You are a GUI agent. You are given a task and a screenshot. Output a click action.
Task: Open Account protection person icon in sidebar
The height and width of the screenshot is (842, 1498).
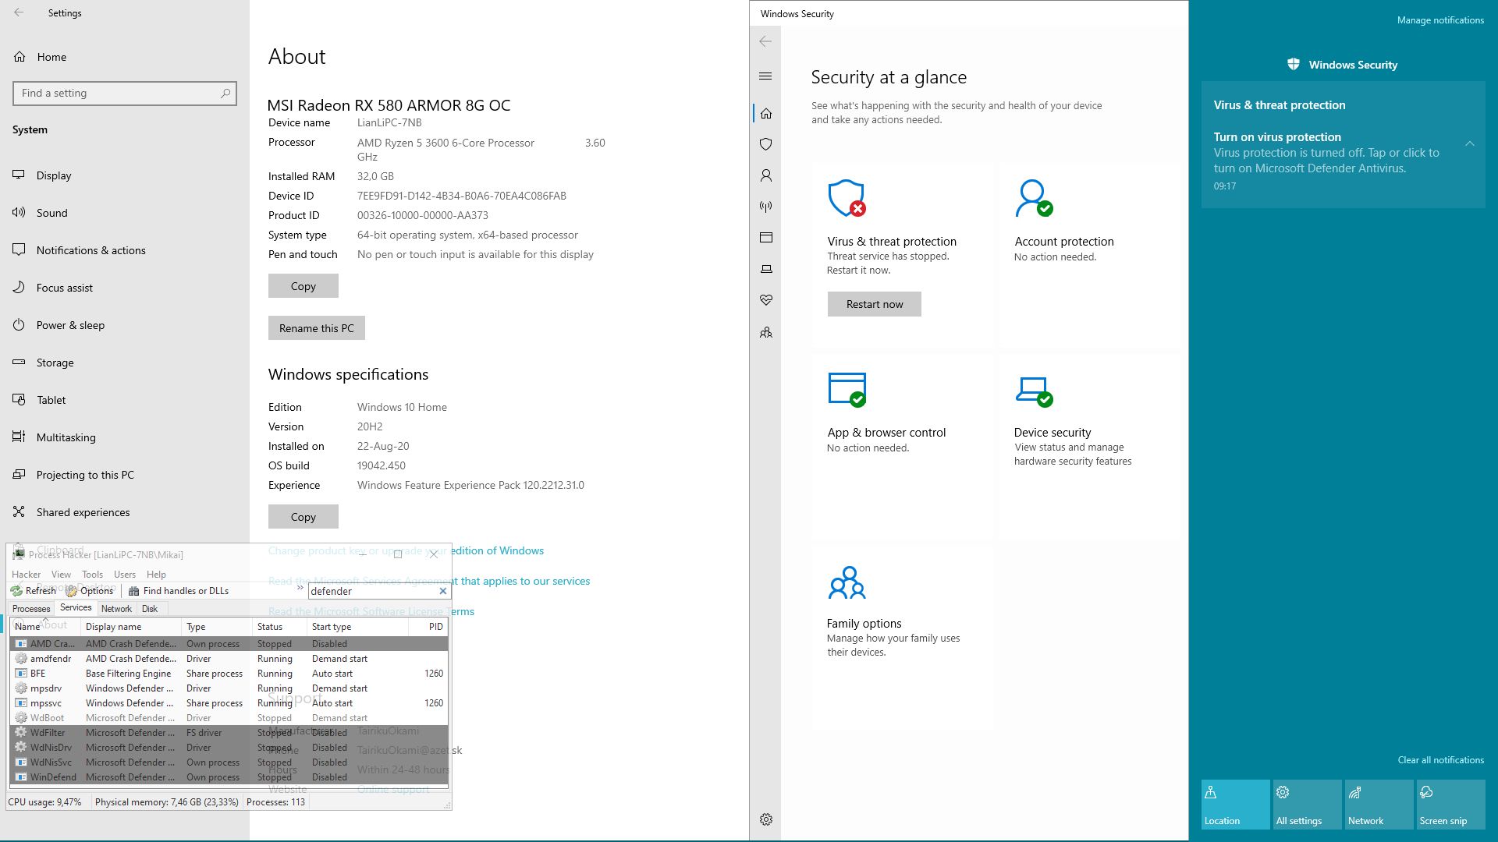pyautogui.click(x=766, y=175)
